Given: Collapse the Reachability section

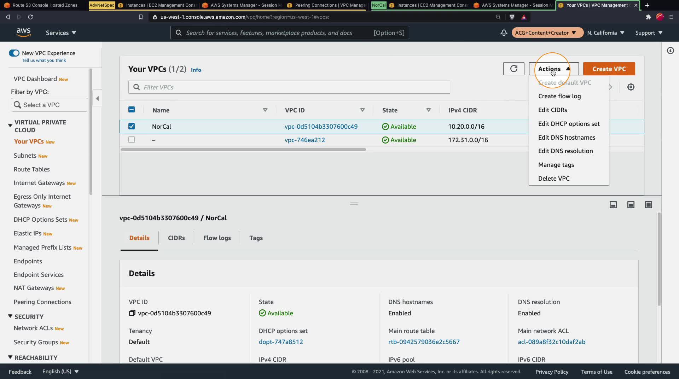Looking at the screenshot, I should point(10,357).
